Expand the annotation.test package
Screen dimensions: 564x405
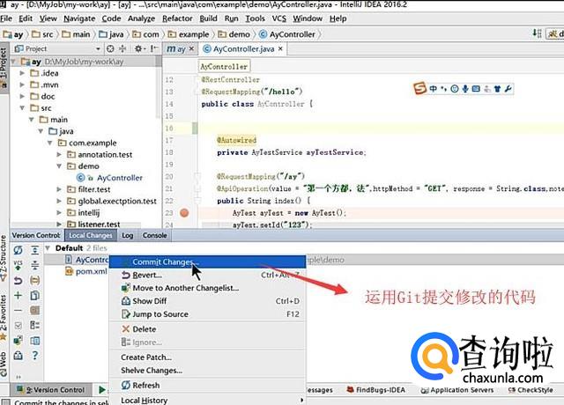(x=59, y=154)
